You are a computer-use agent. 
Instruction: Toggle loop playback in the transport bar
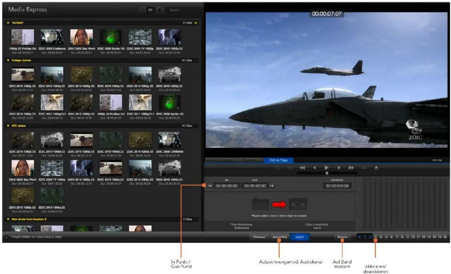[x=277, y=168]
